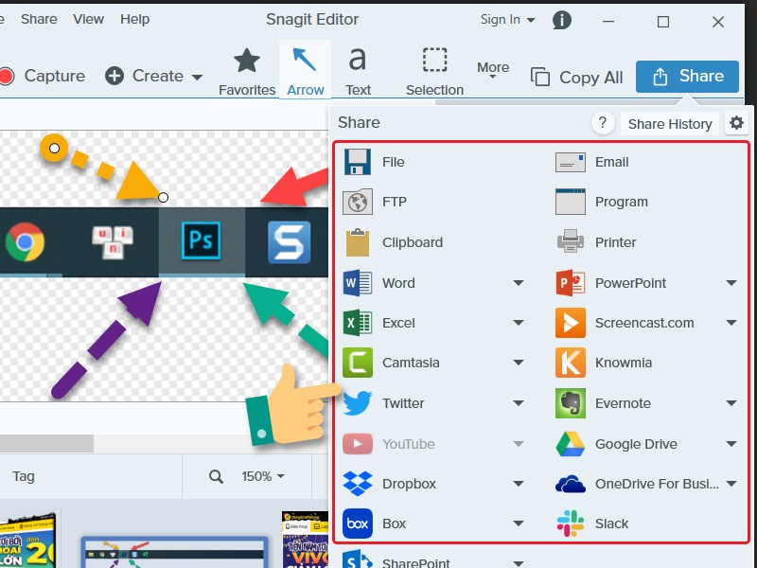
Task: Open the Camtasia dropdown arrow
Action: (519, 363)
